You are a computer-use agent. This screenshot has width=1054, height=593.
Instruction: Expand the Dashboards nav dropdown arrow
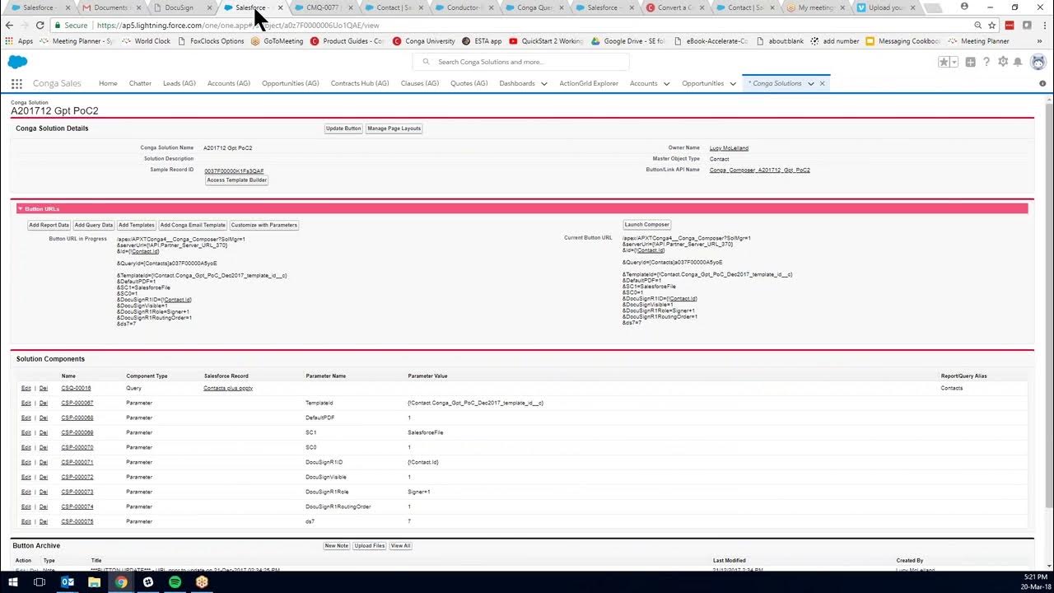pyautogui.click(x=544, y=83)
